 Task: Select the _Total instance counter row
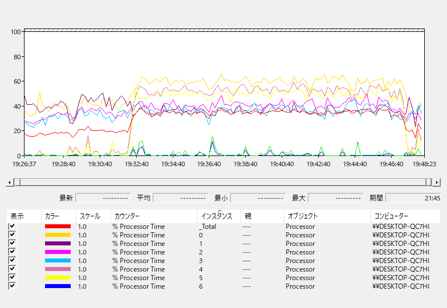point(139,227)
